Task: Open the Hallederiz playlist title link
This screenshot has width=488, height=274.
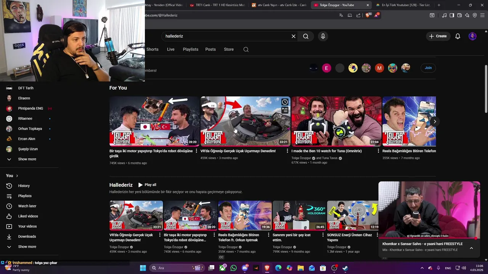Action: tap(121, 185)
